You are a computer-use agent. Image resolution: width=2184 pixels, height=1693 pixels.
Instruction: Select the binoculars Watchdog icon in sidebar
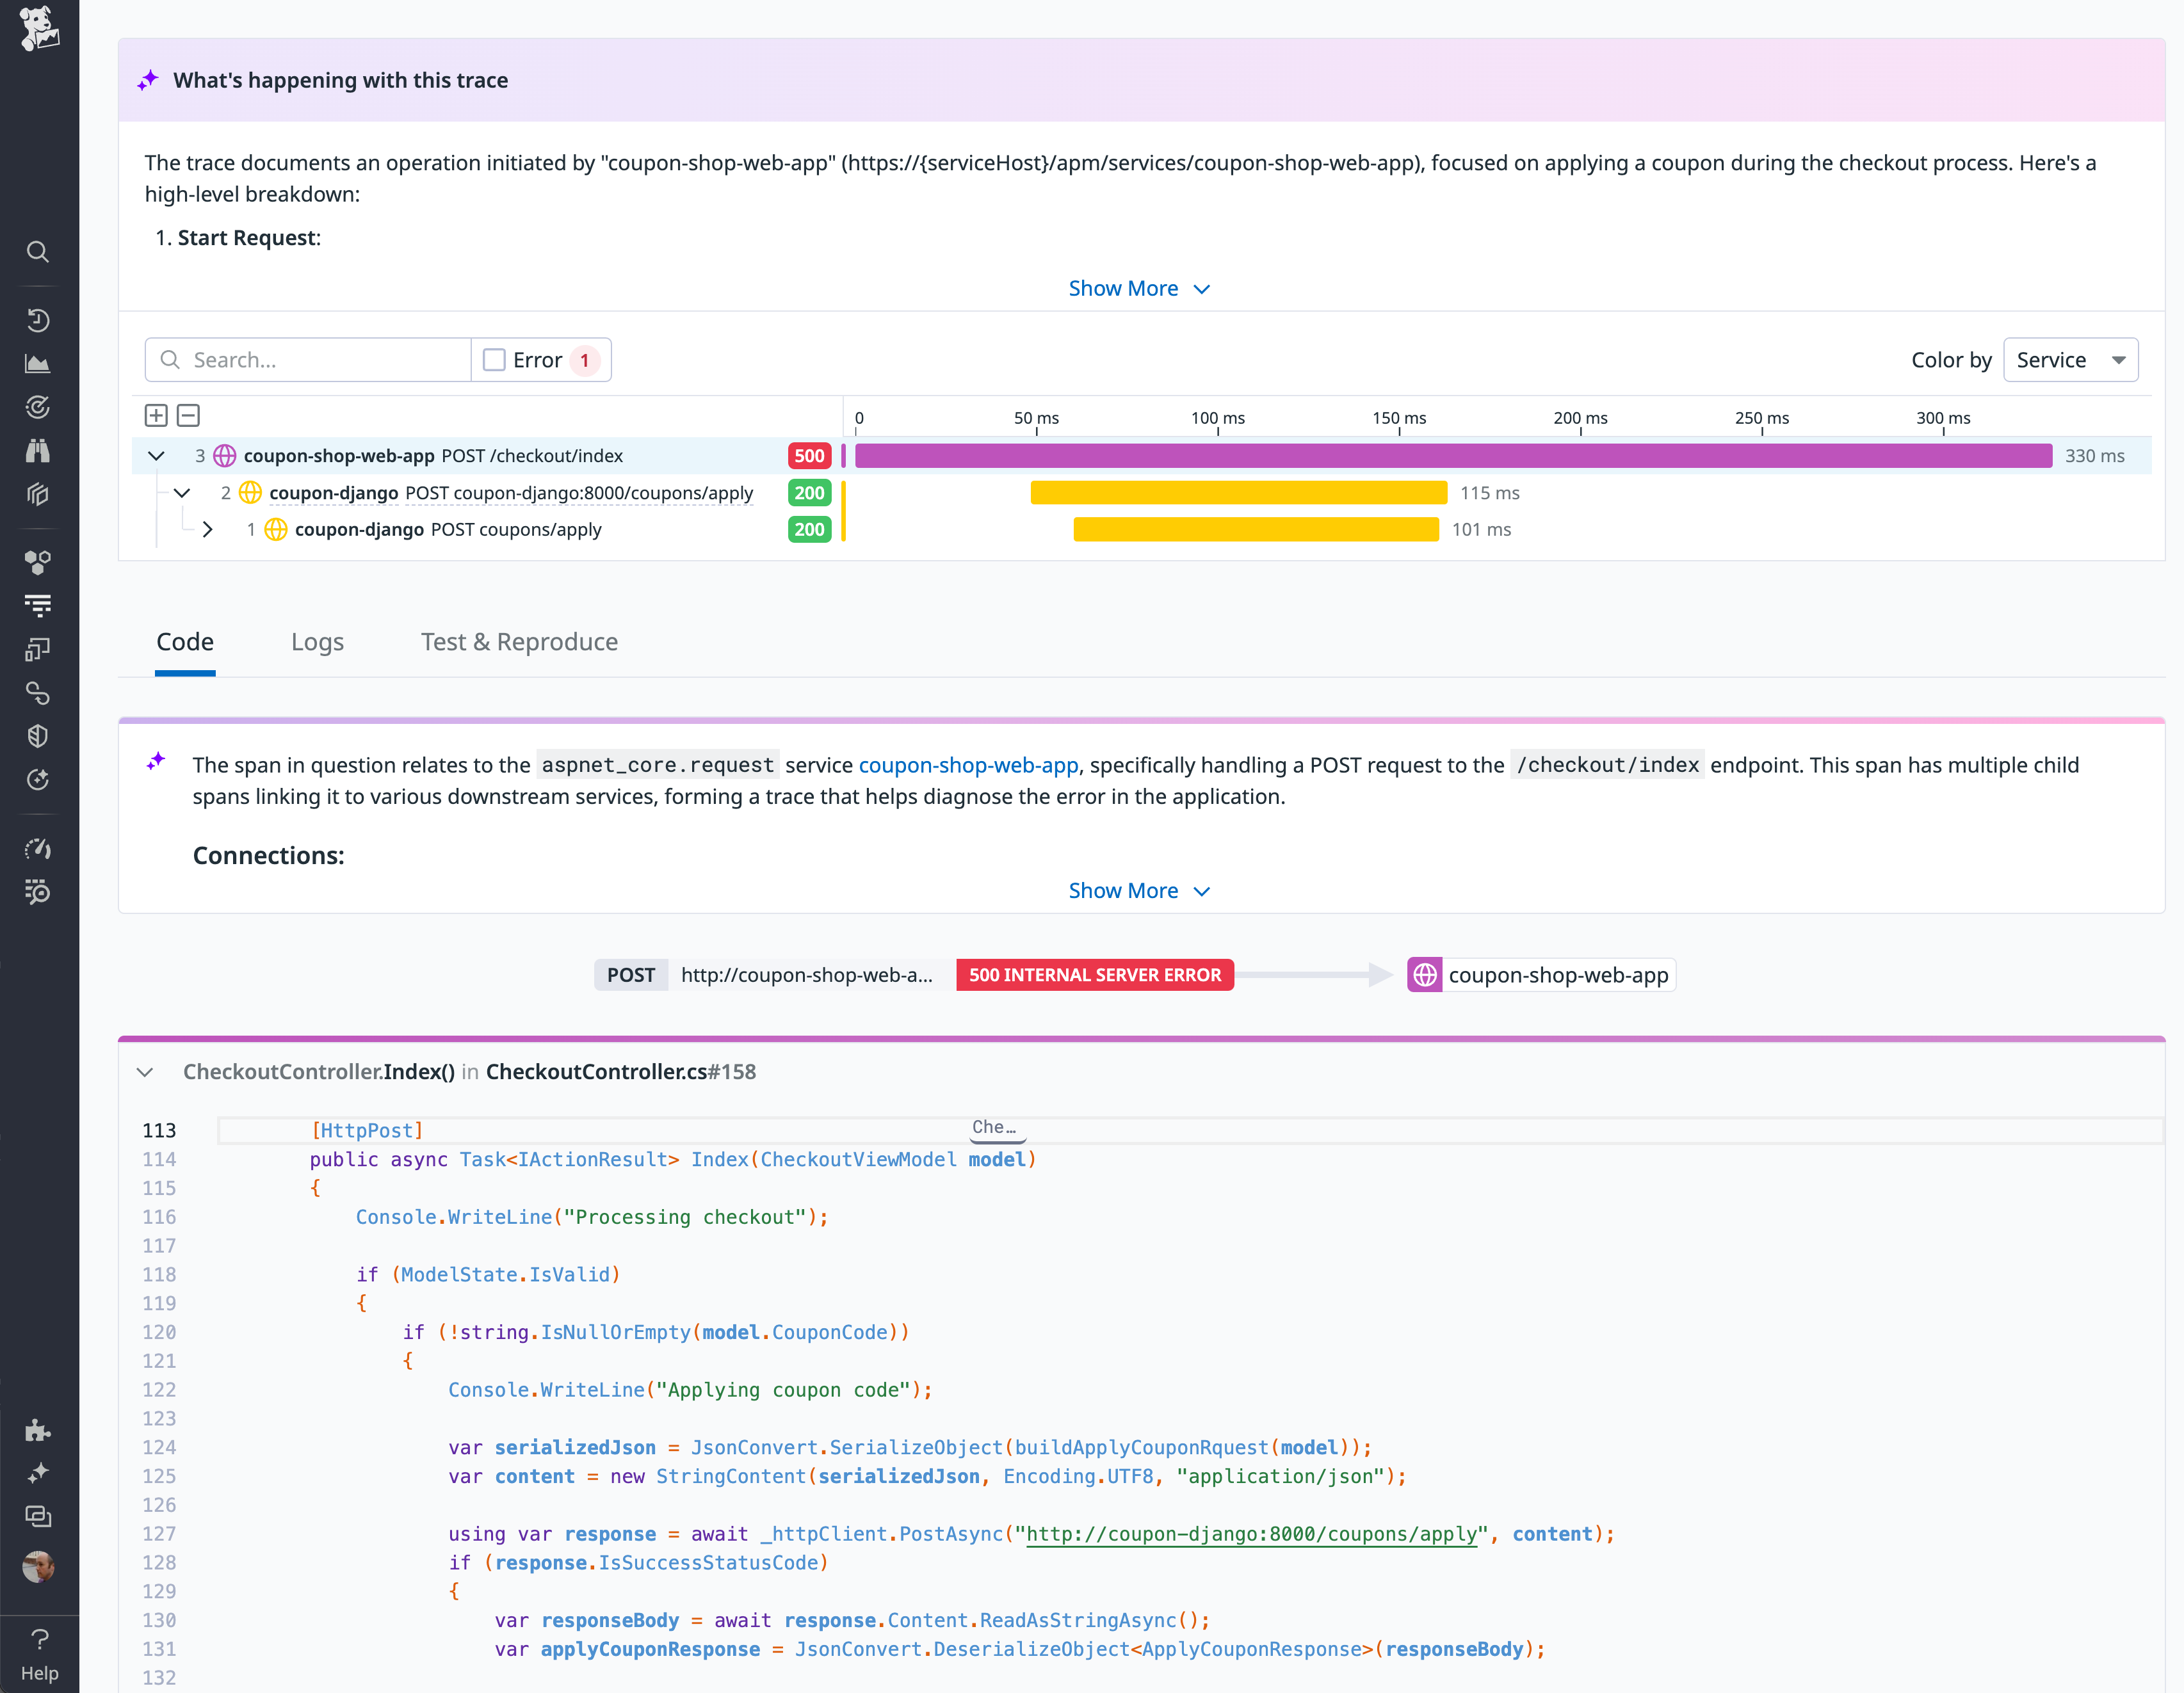point(38,451)
